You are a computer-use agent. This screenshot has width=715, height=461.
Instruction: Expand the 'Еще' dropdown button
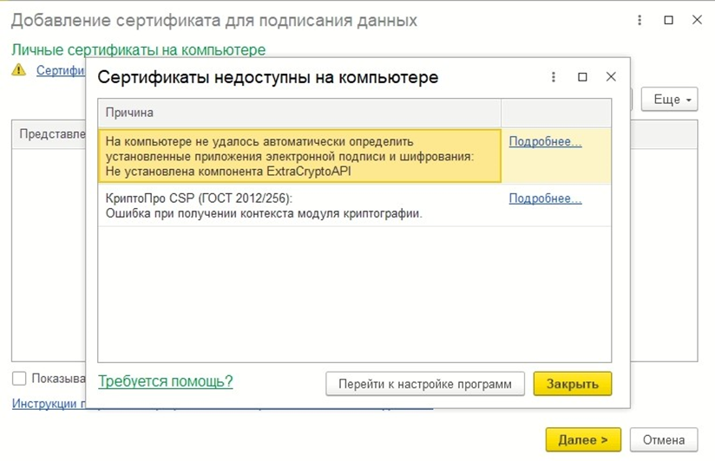[x=669, y=100]
